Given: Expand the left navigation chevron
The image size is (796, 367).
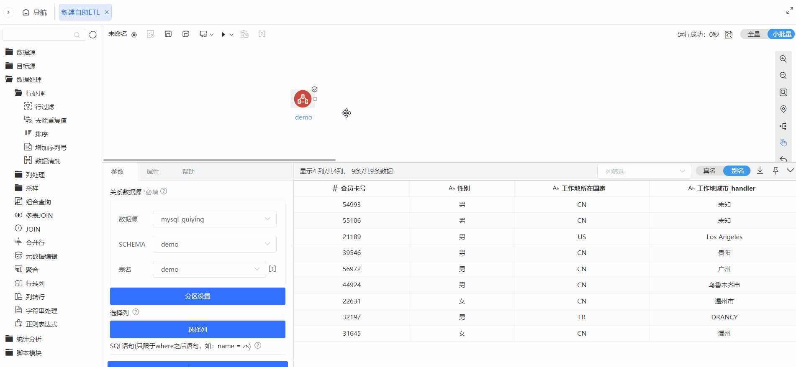Looking at the screenshot, I should click(8, 12).
